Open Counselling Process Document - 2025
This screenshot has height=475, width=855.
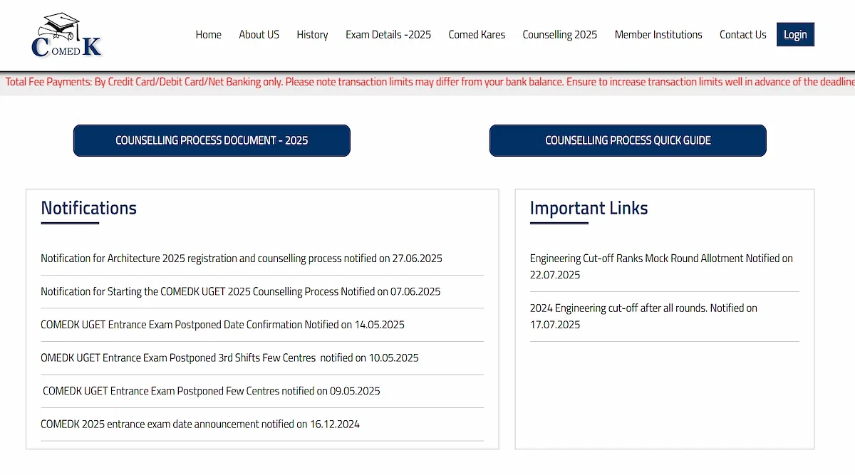coord(212,140)
